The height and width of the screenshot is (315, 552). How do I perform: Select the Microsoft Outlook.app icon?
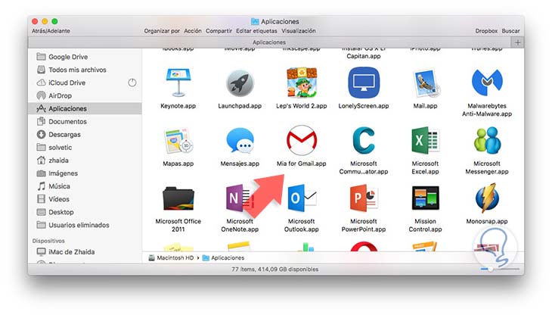tap(302, 198)
